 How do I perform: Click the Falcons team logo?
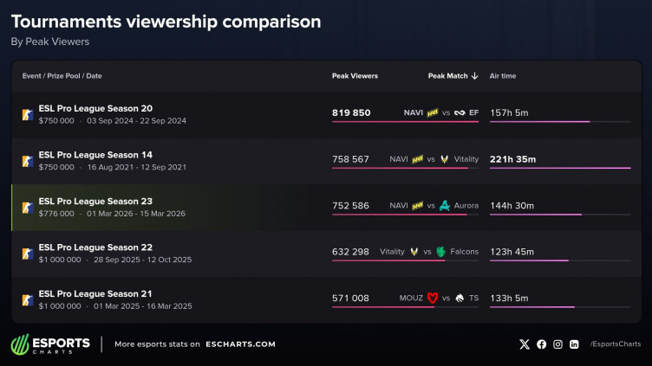pos(441,252)
